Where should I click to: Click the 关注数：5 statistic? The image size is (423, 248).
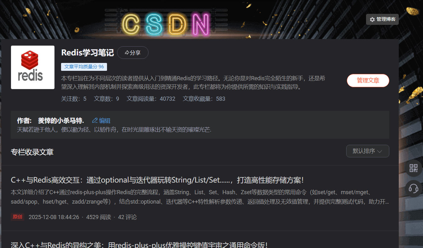(74, 99)
